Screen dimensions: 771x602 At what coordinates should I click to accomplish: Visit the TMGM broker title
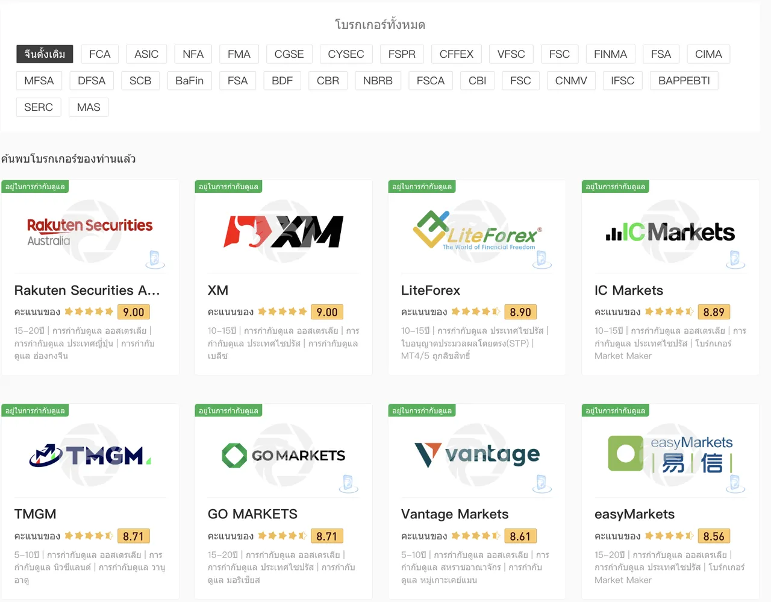36,514
